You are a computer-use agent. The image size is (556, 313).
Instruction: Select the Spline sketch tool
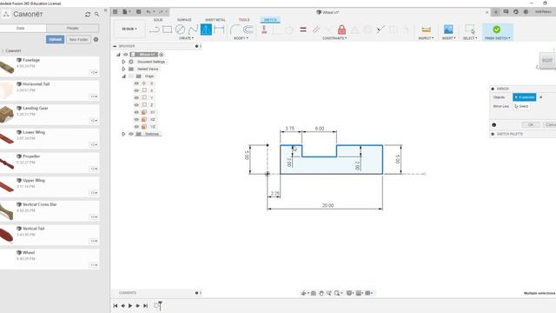[x=193, y=30]
